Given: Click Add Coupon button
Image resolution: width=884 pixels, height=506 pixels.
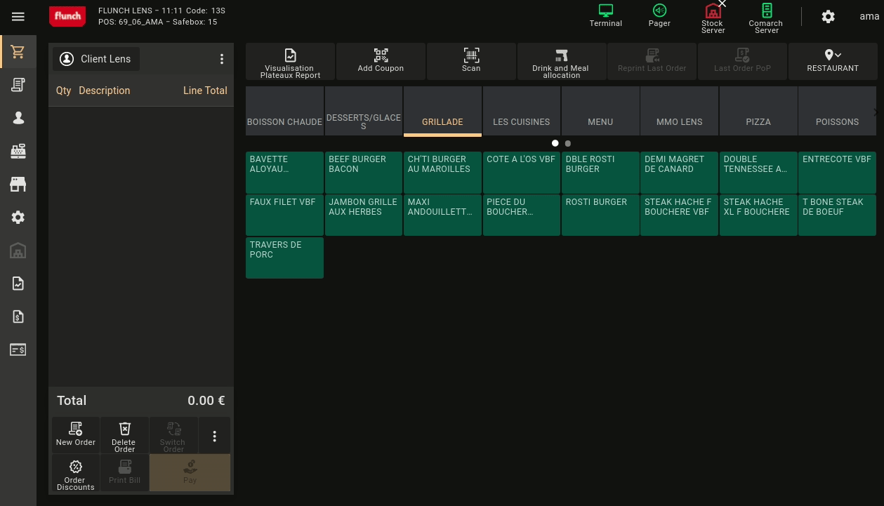Looking at the screenshot, I should pyautogui.click(x=381, y=61).
